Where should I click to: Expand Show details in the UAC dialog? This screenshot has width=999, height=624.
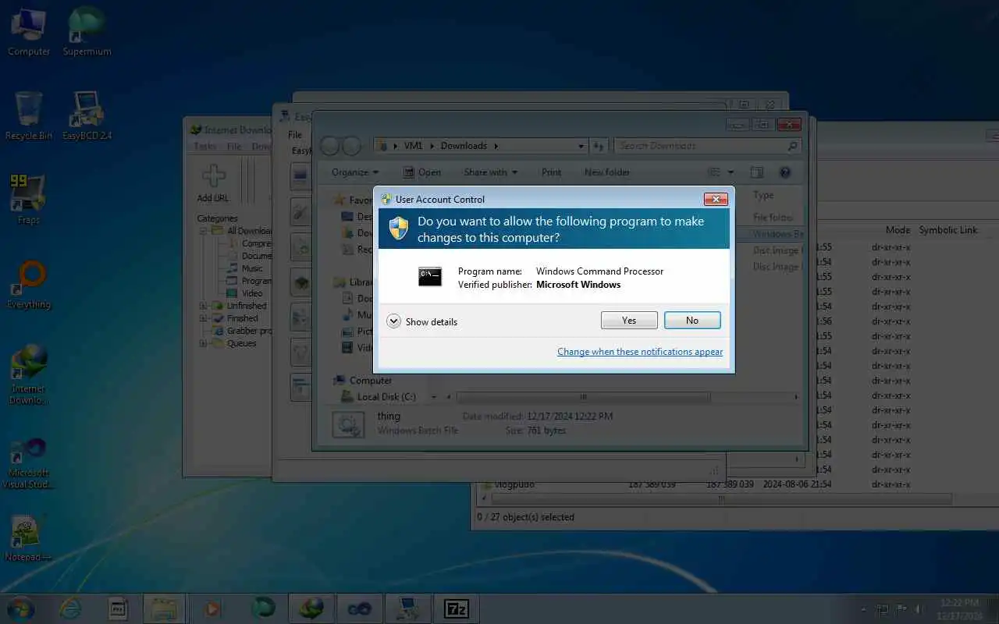(x=422, y=321)
